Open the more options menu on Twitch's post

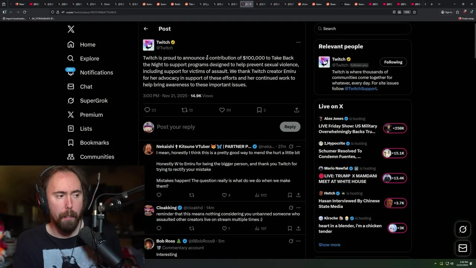pyautogui.click(x=298, y=42)
